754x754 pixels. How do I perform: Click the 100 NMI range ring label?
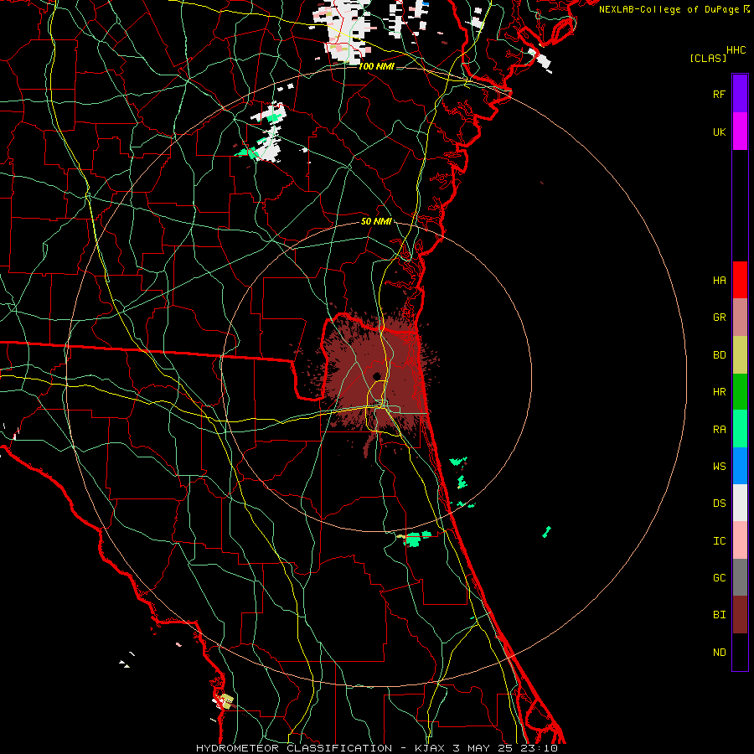point(376,66)
